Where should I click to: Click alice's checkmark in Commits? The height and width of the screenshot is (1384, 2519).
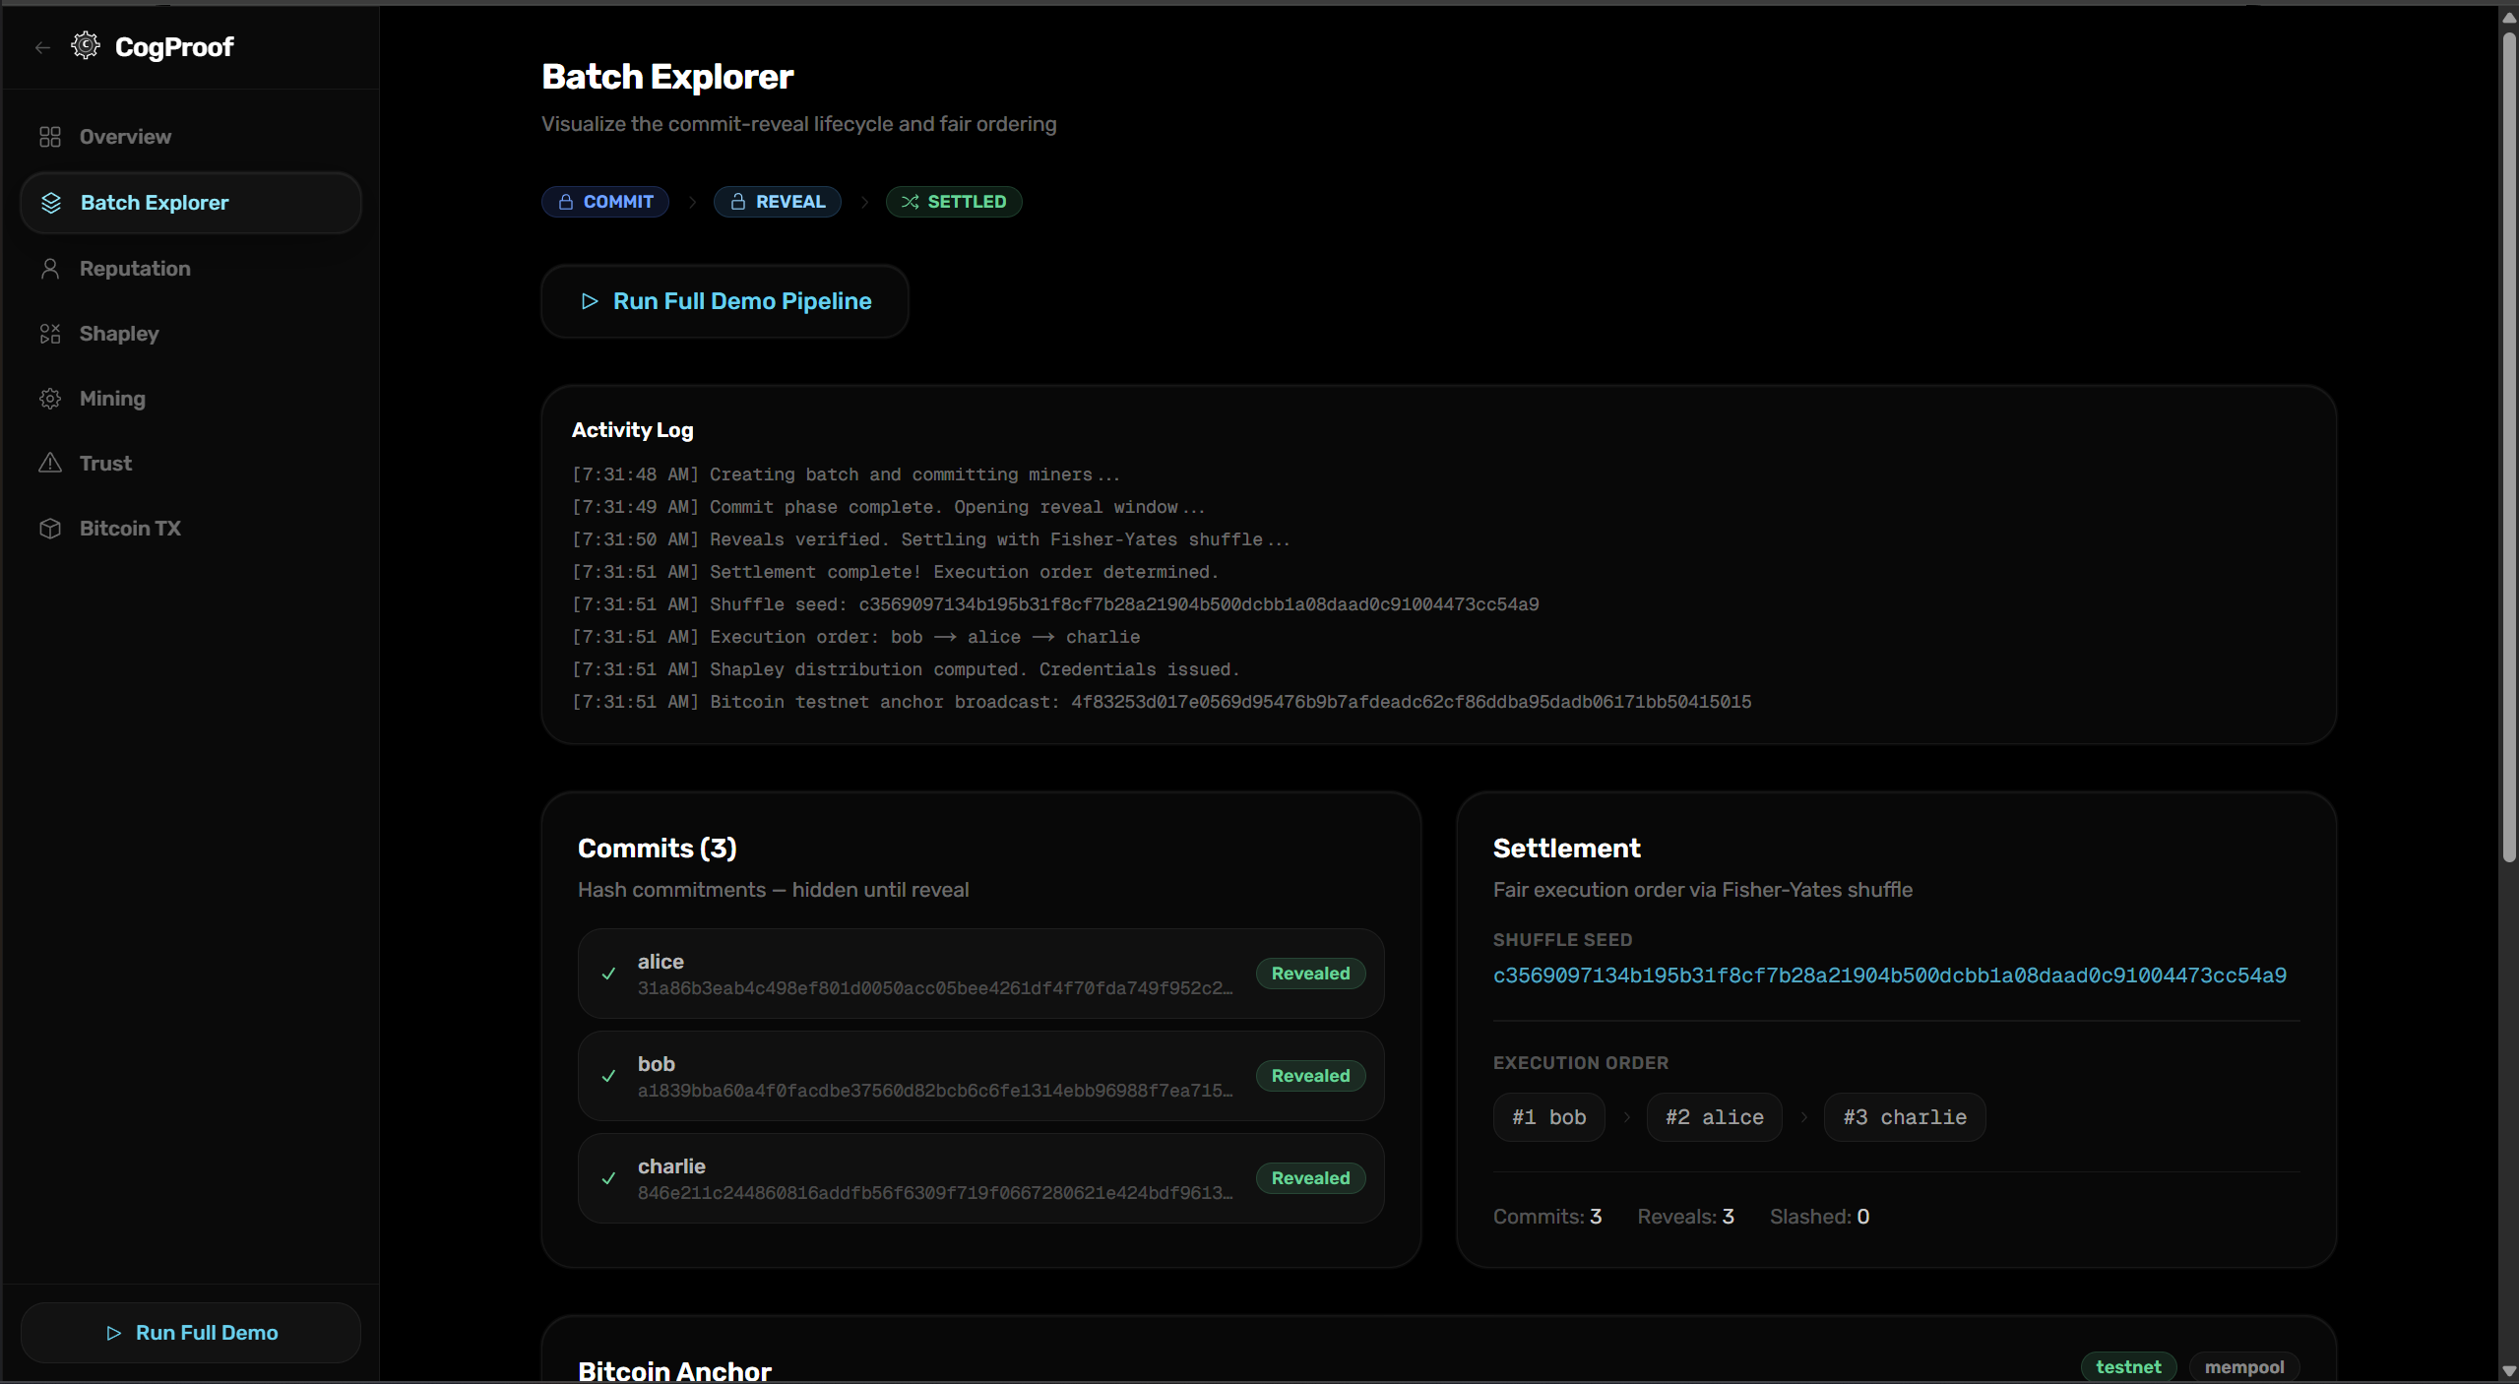coord(608,974)
